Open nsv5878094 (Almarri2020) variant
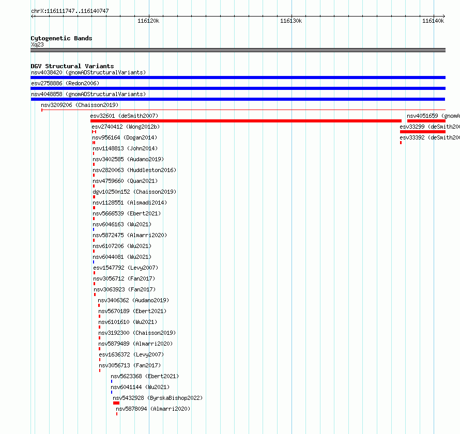The height and width of the screenshot is (434, 460). point(153,409)
